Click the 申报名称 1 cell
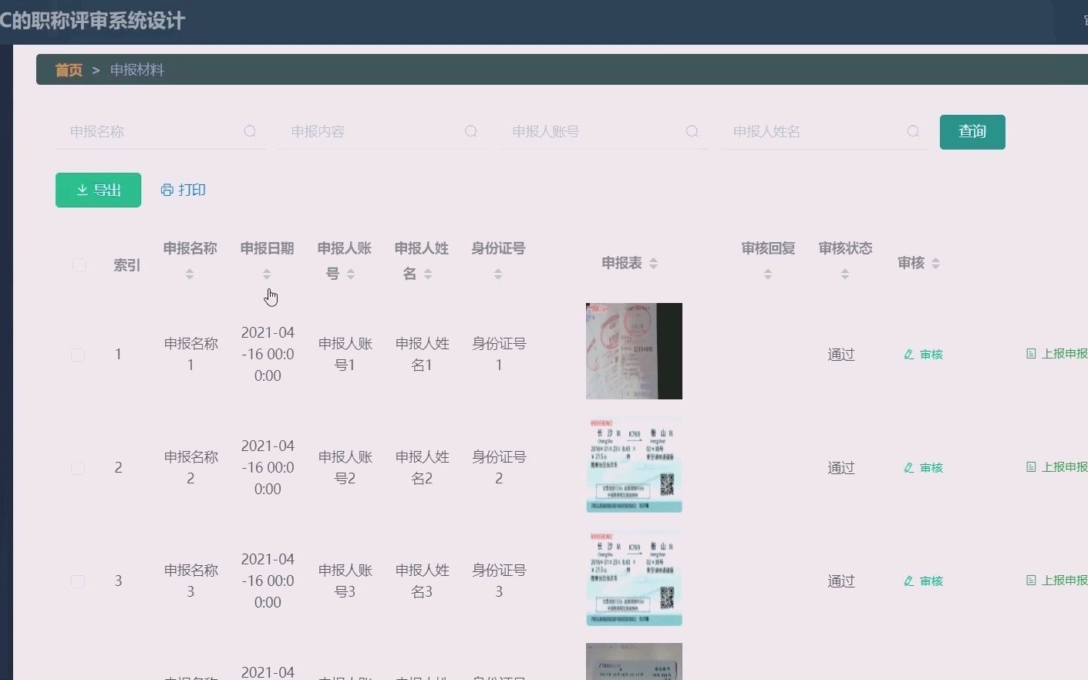1088x680 pixels. (x=190, y=355)
